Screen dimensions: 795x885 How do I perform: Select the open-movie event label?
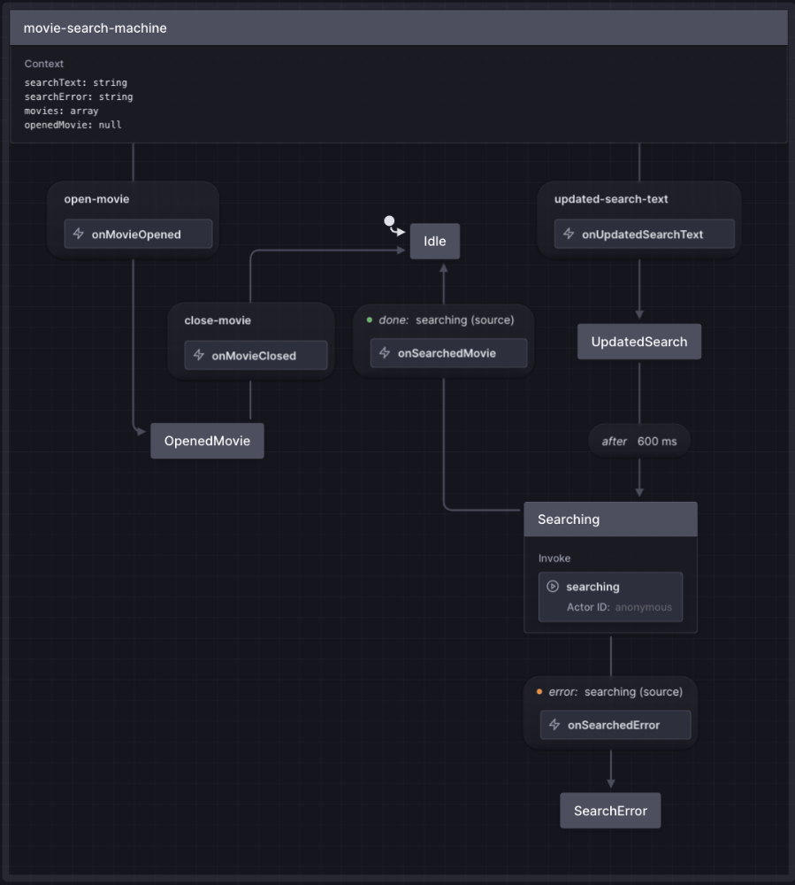tap(96, 199)
